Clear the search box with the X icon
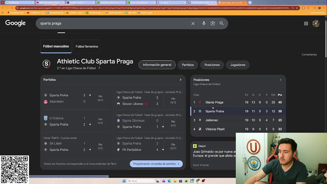This screenshot has width=327, height=184. click(x=193, y=24)
